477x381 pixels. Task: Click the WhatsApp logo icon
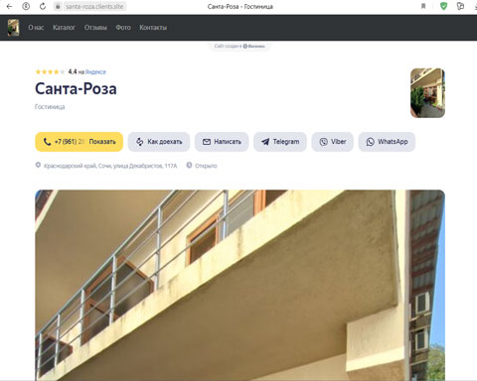point(370,142)
